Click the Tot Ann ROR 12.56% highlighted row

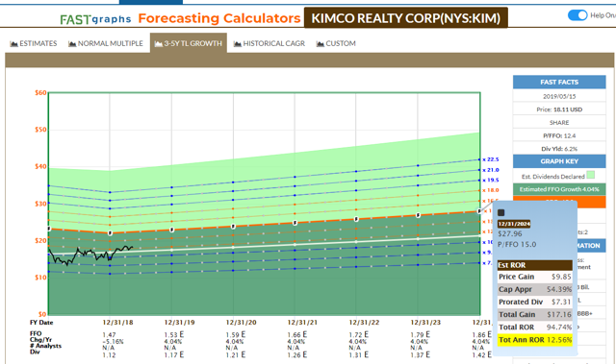click(535, 340)
